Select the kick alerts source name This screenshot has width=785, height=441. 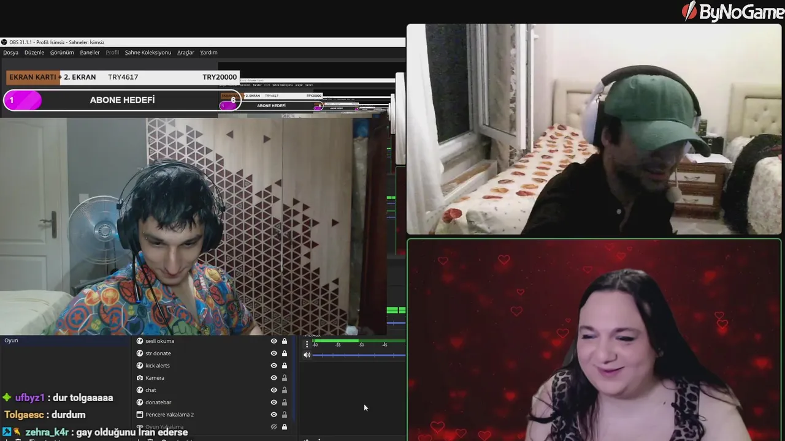[x=158, y=366]
